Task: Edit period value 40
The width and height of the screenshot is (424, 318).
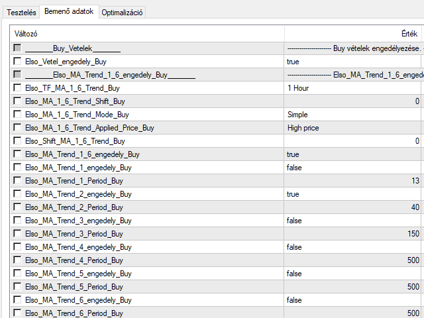Action: [352, 207]
